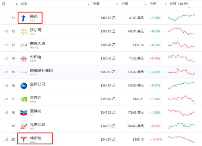This screenshot has width=202, height=146.
Task: Click price $109.10
Action: (x=138, y=140)
